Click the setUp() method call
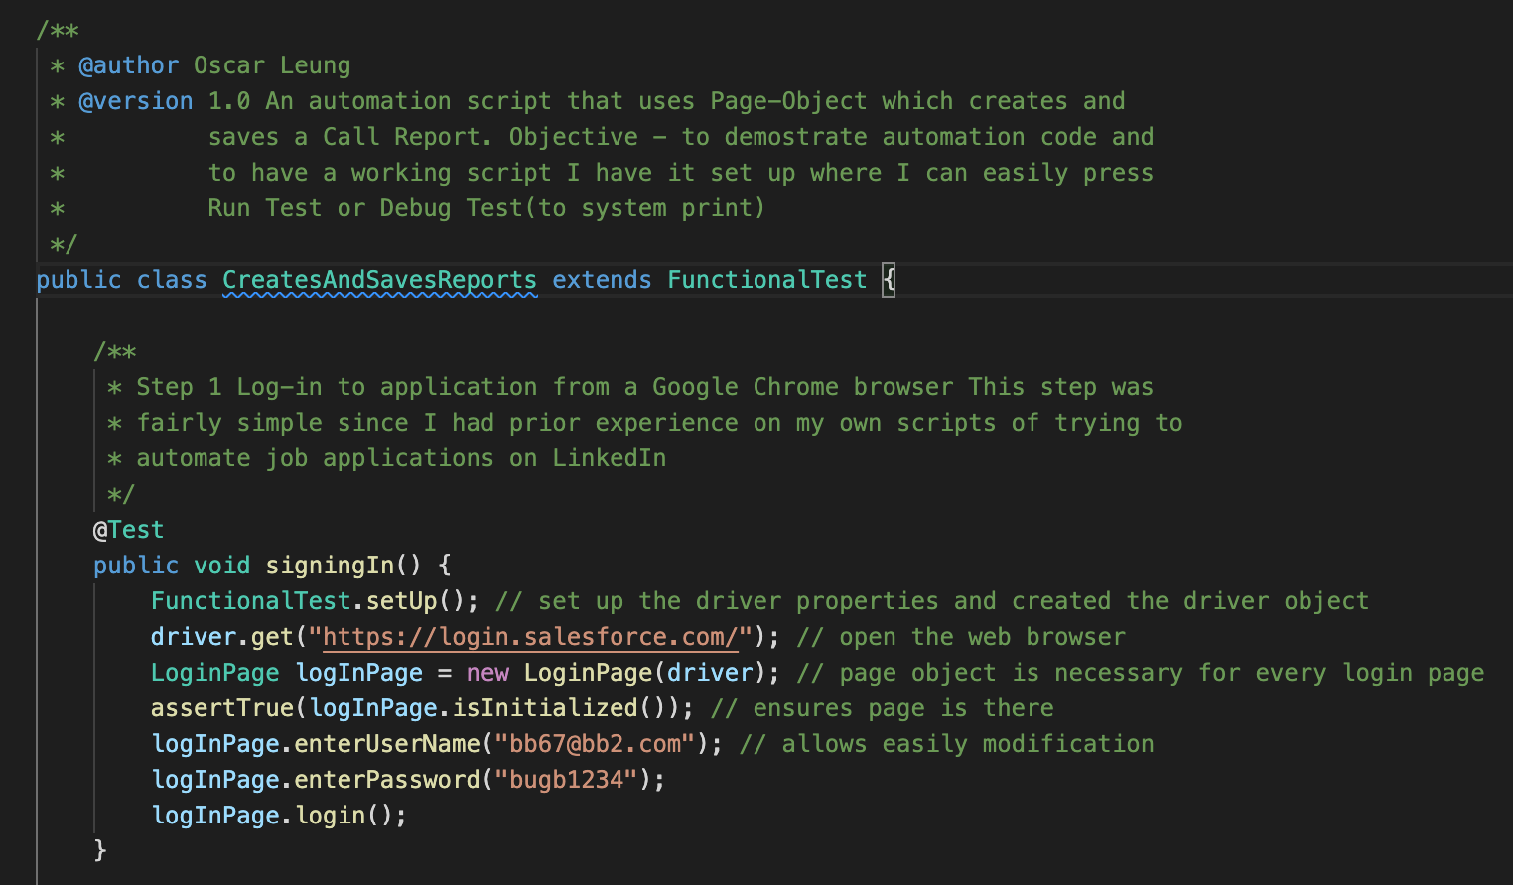The height and width of the screenshot is (885, 1513). (x=415, y=601)
